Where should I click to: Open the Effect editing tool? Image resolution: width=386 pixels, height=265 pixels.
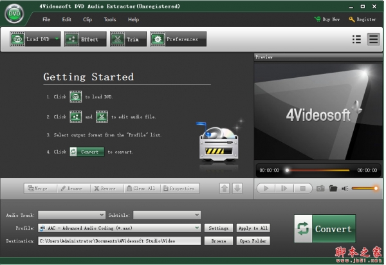coord(85,39)
